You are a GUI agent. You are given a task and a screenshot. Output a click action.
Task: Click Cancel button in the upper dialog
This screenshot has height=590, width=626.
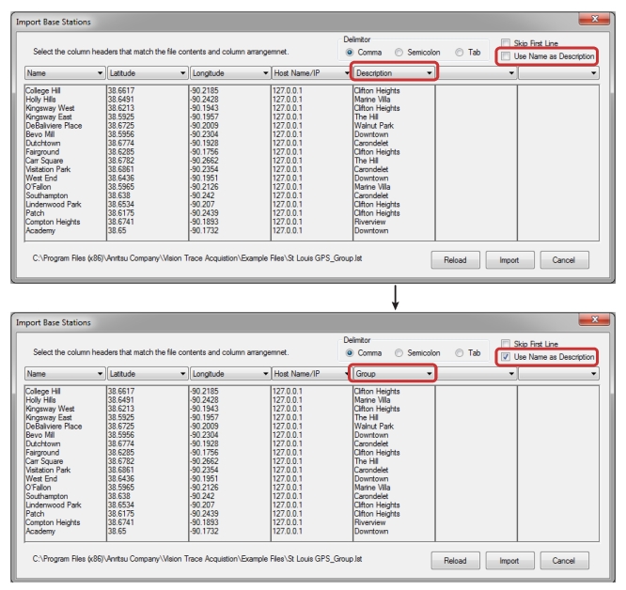point(564,260)
